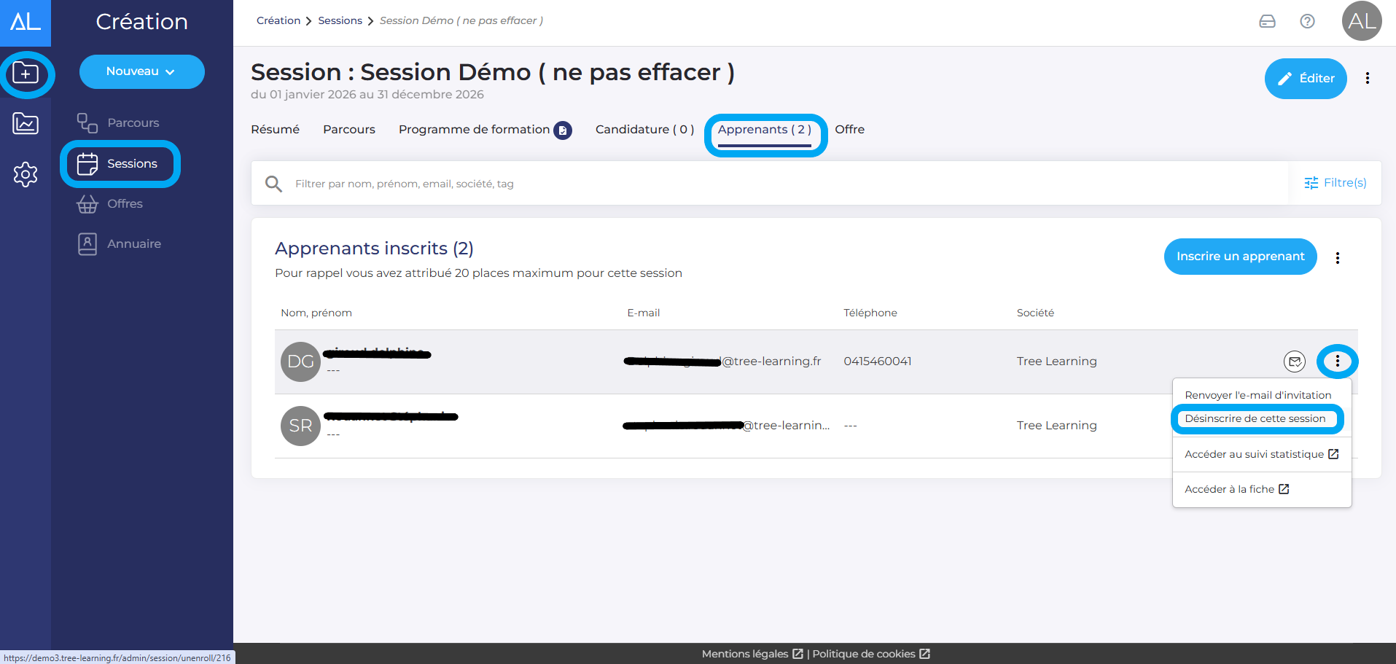This screenshot has height=664, width=1396.
Task: Click the envelope icon on DG row
Action: [x=1294, y=362]
